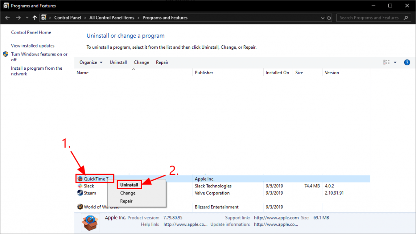Click the Refresh button in address bar
416x234 pixels.
click(330, 18)
